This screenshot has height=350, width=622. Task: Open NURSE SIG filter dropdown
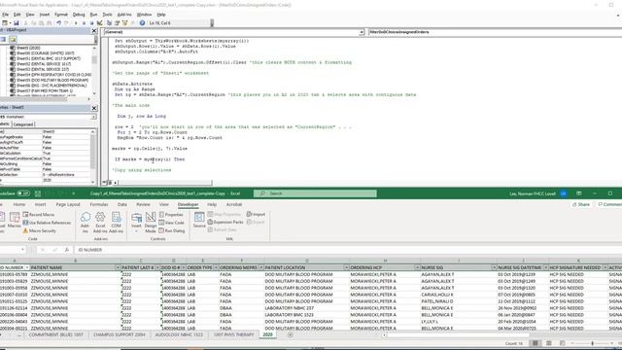494,268
